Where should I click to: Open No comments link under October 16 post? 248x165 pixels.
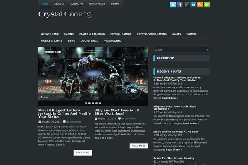pyautogui.click(x=74, y=122)
